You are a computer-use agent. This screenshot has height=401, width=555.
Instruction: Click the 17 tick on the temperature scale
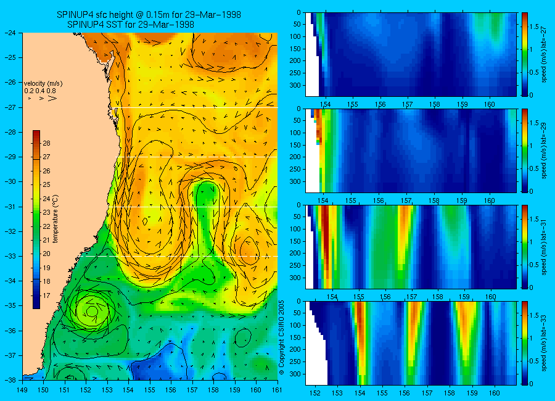(x=46, y=296)
